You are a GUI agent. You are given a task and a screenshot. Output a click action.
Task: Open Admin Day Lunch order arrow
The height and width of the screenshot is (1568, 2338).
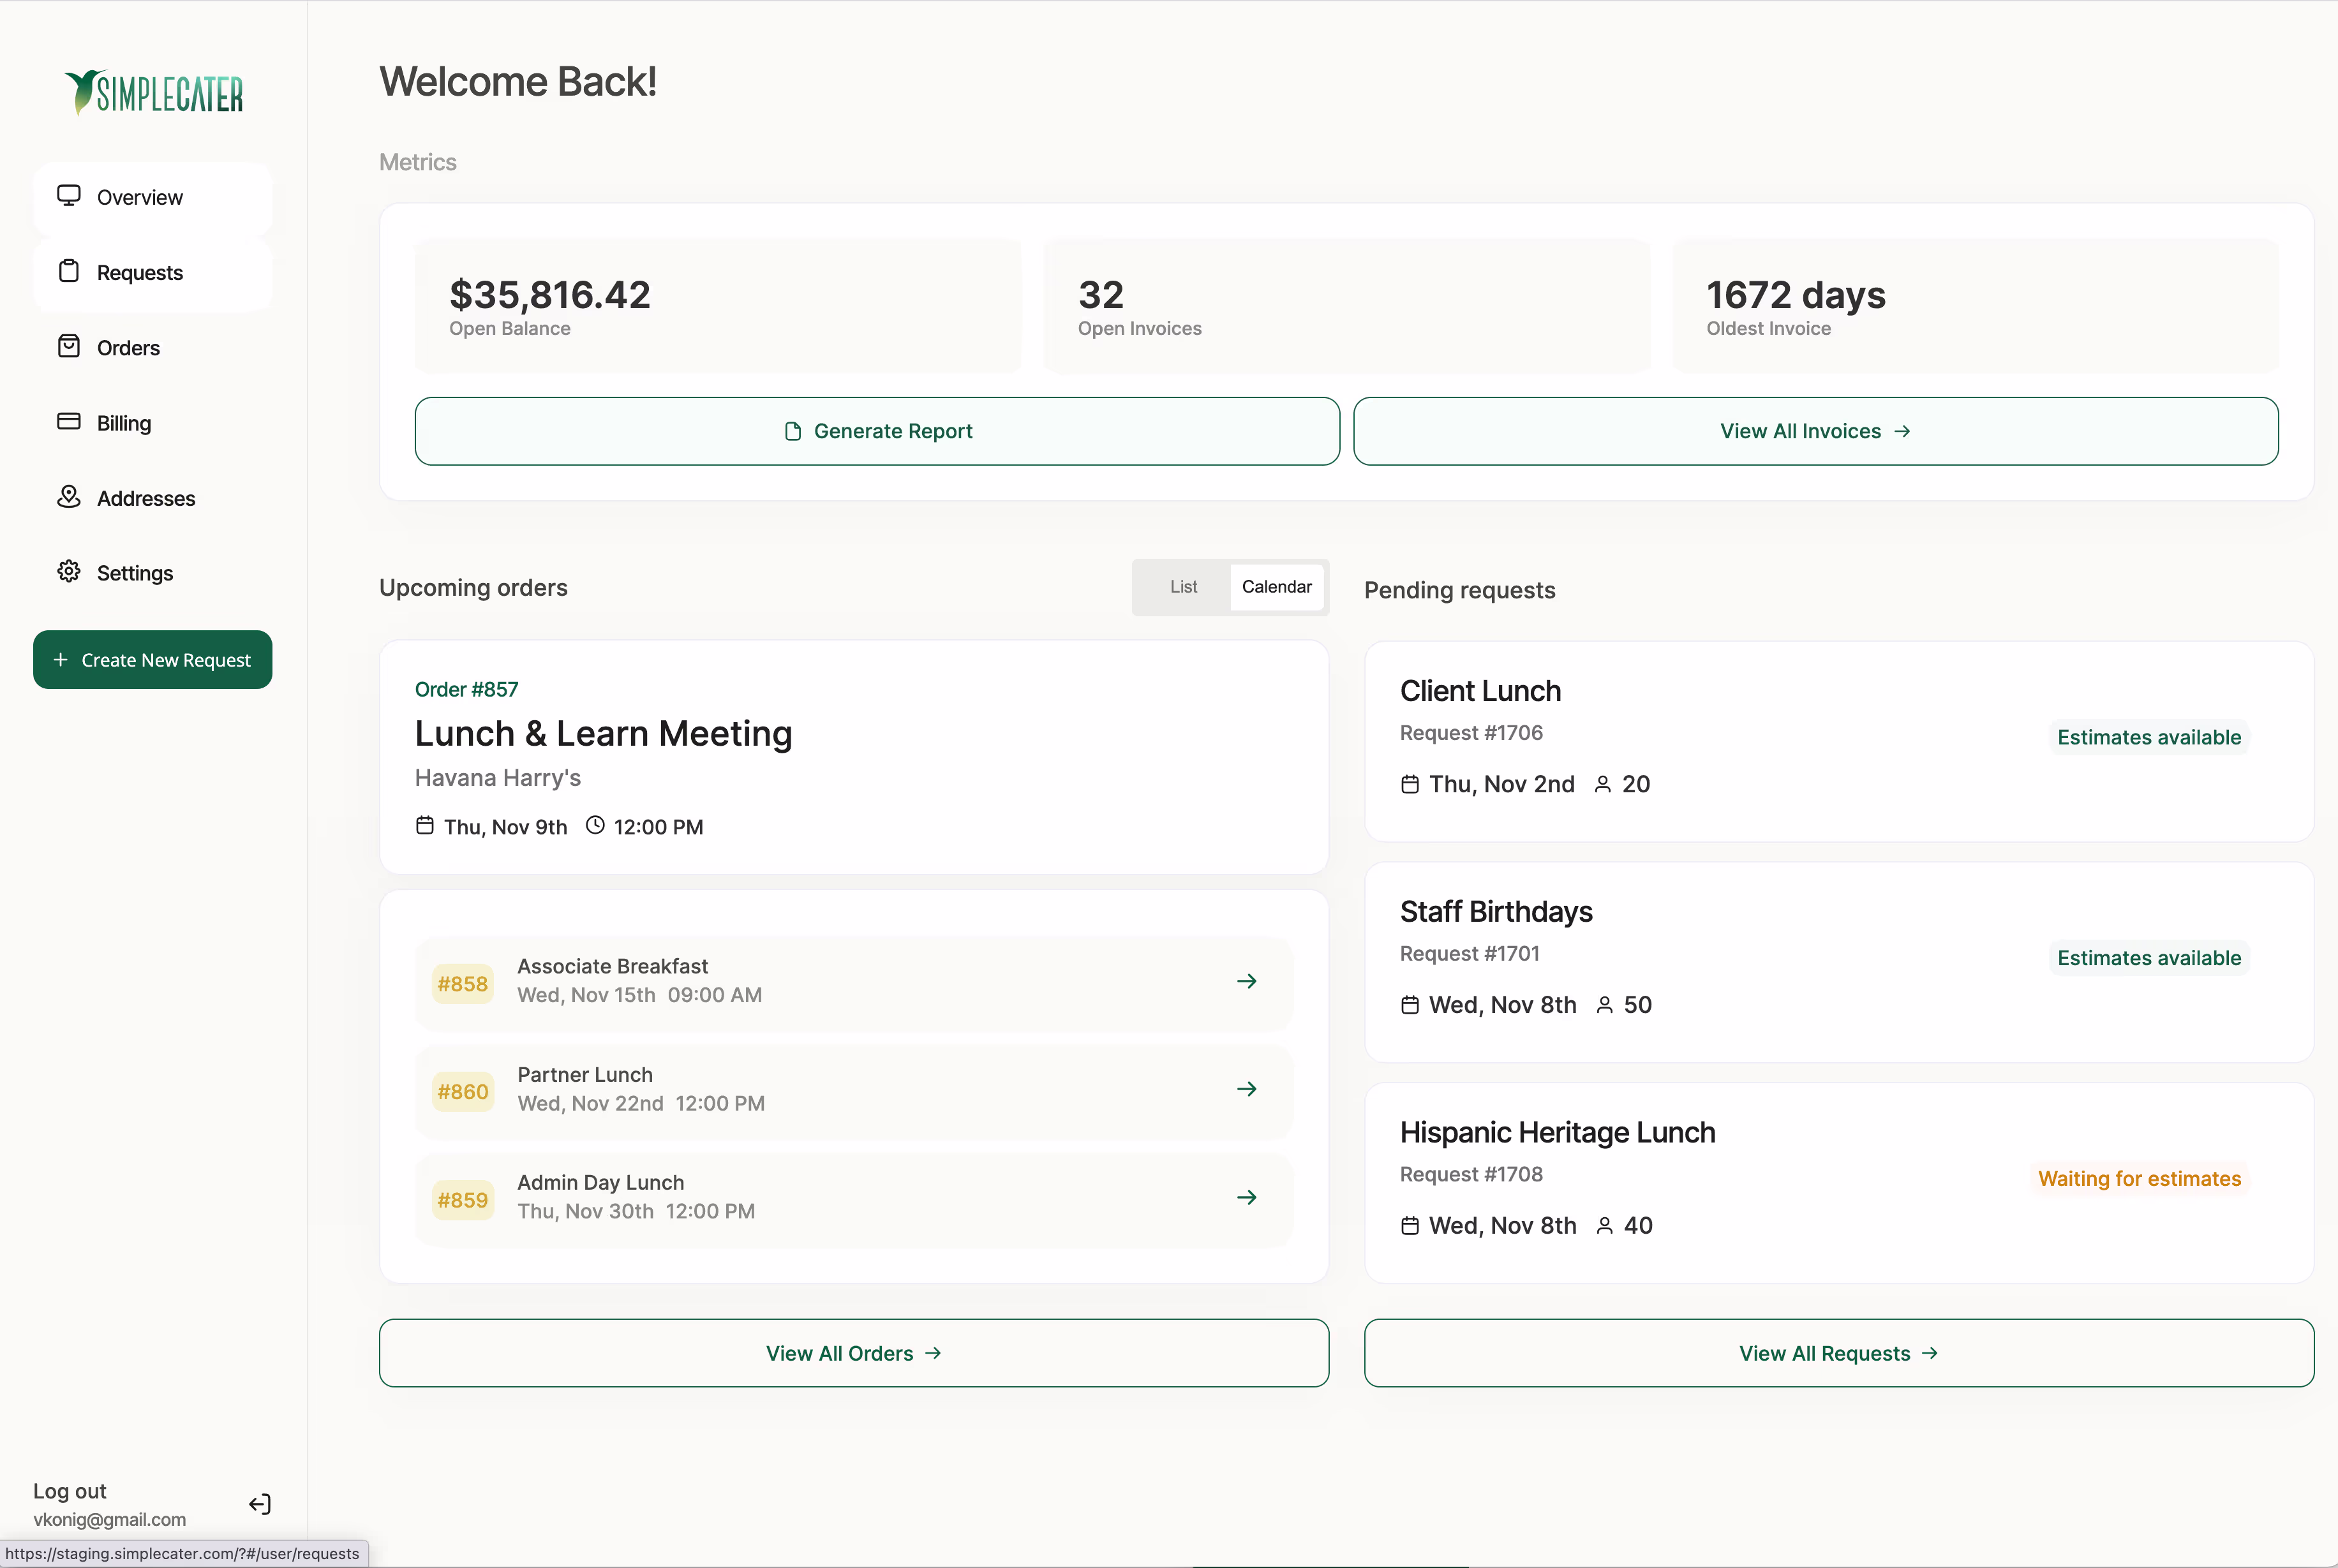pos(1246,1197)
